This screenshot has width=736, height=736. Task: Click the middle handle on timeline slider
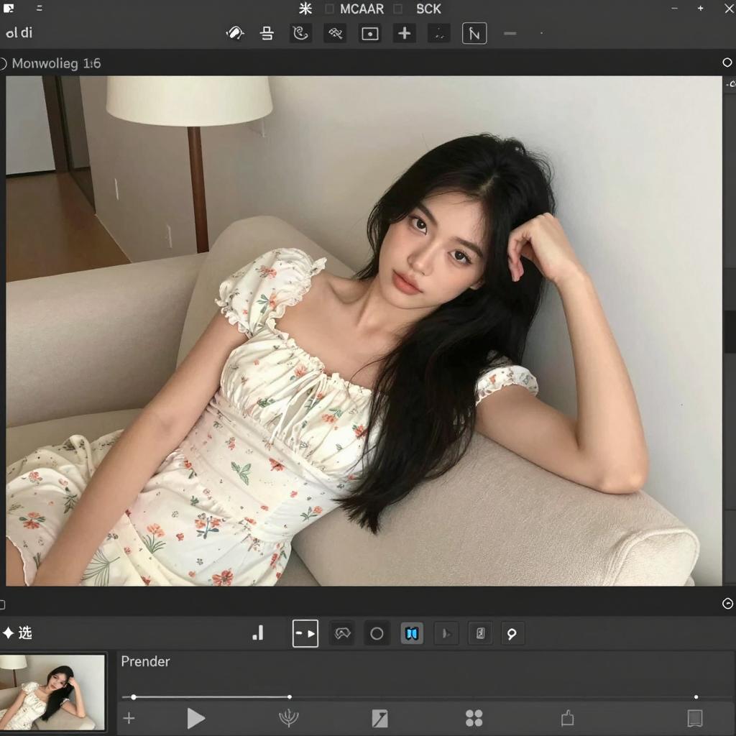click(x=290, y=696)
